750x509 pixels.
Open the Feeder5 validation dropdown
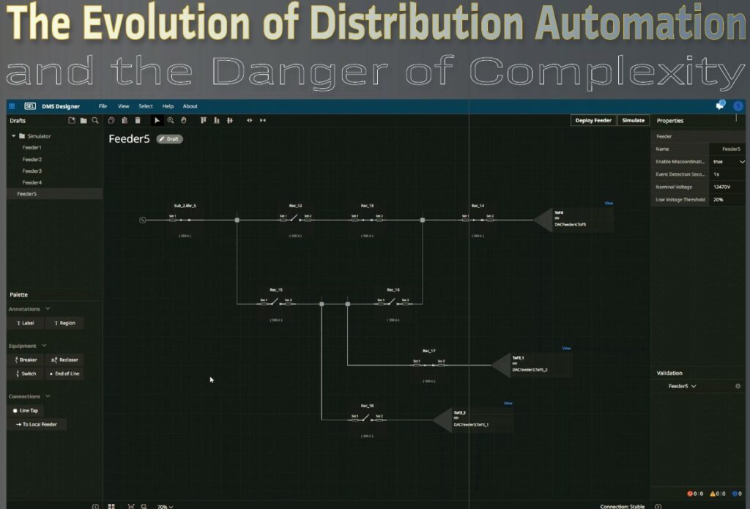pos(682,386)
